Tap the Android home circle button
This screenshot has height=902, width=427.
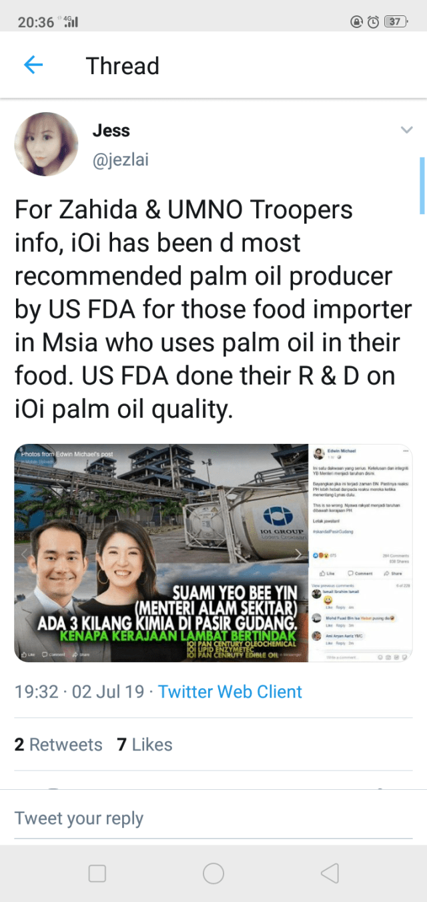(x=213, y=873)
